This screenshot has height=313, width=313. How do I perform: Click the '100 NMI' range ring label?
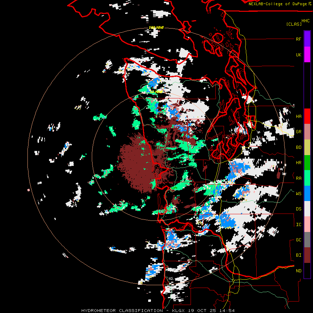(x=156, y=27)
